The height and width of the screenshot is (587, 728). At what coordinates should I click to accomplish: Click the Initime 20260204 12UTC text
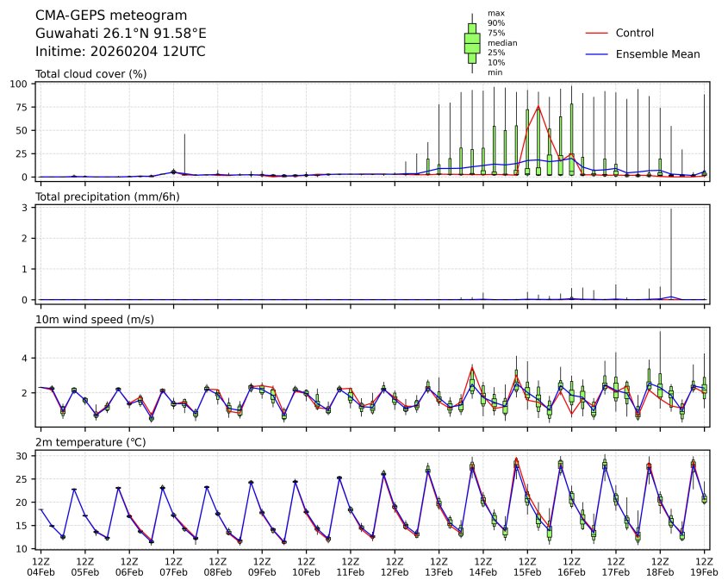[121, 52]
